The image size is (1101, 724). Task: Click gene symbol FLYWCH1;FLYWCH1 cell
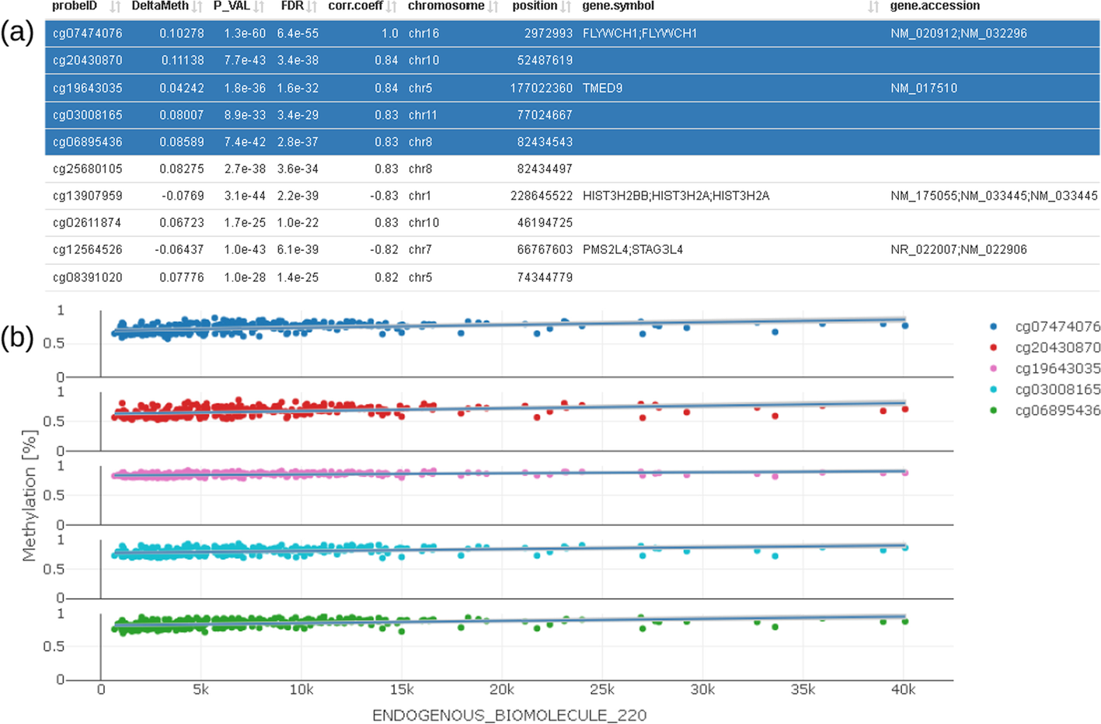[x=639, y=33]
